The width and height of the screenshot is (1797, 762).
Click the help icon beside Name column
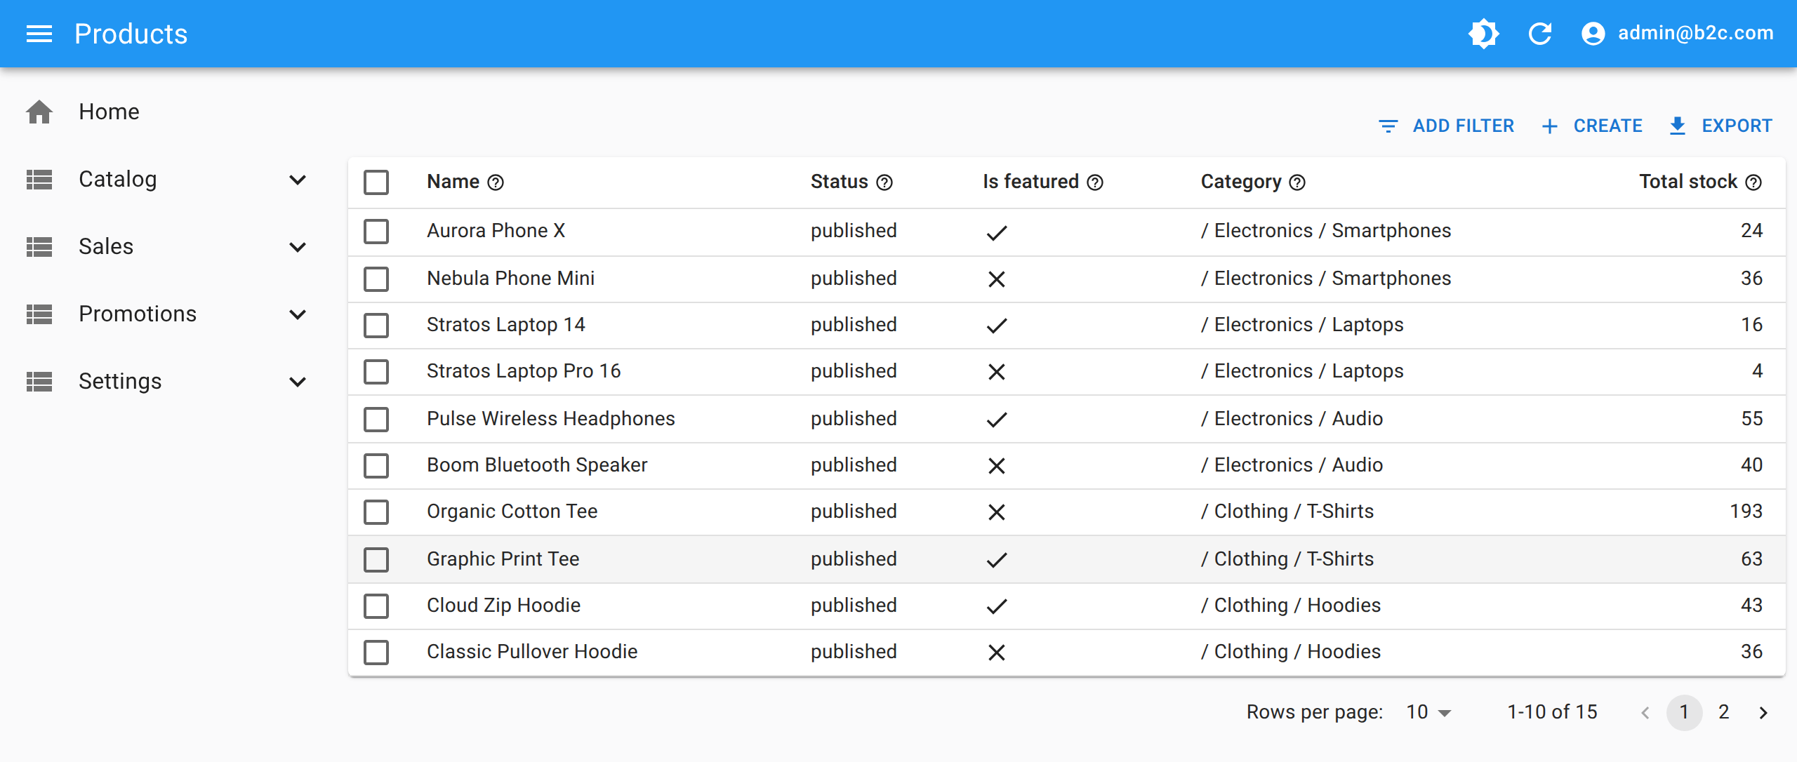[496, 182]
